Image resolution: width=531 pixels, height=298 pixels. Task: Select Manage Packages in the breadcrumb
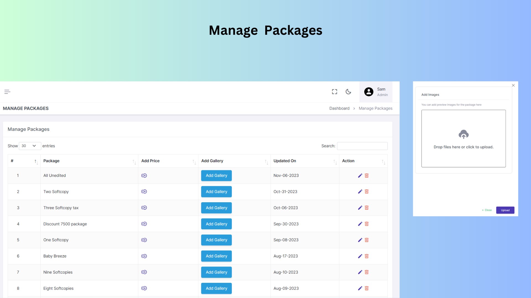(x=375, y=108)
